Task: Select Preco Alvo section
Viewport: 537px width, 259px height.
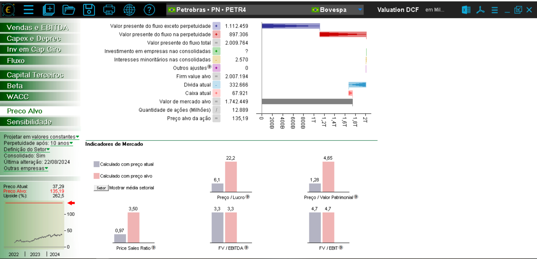Action: tap(40, 111)
